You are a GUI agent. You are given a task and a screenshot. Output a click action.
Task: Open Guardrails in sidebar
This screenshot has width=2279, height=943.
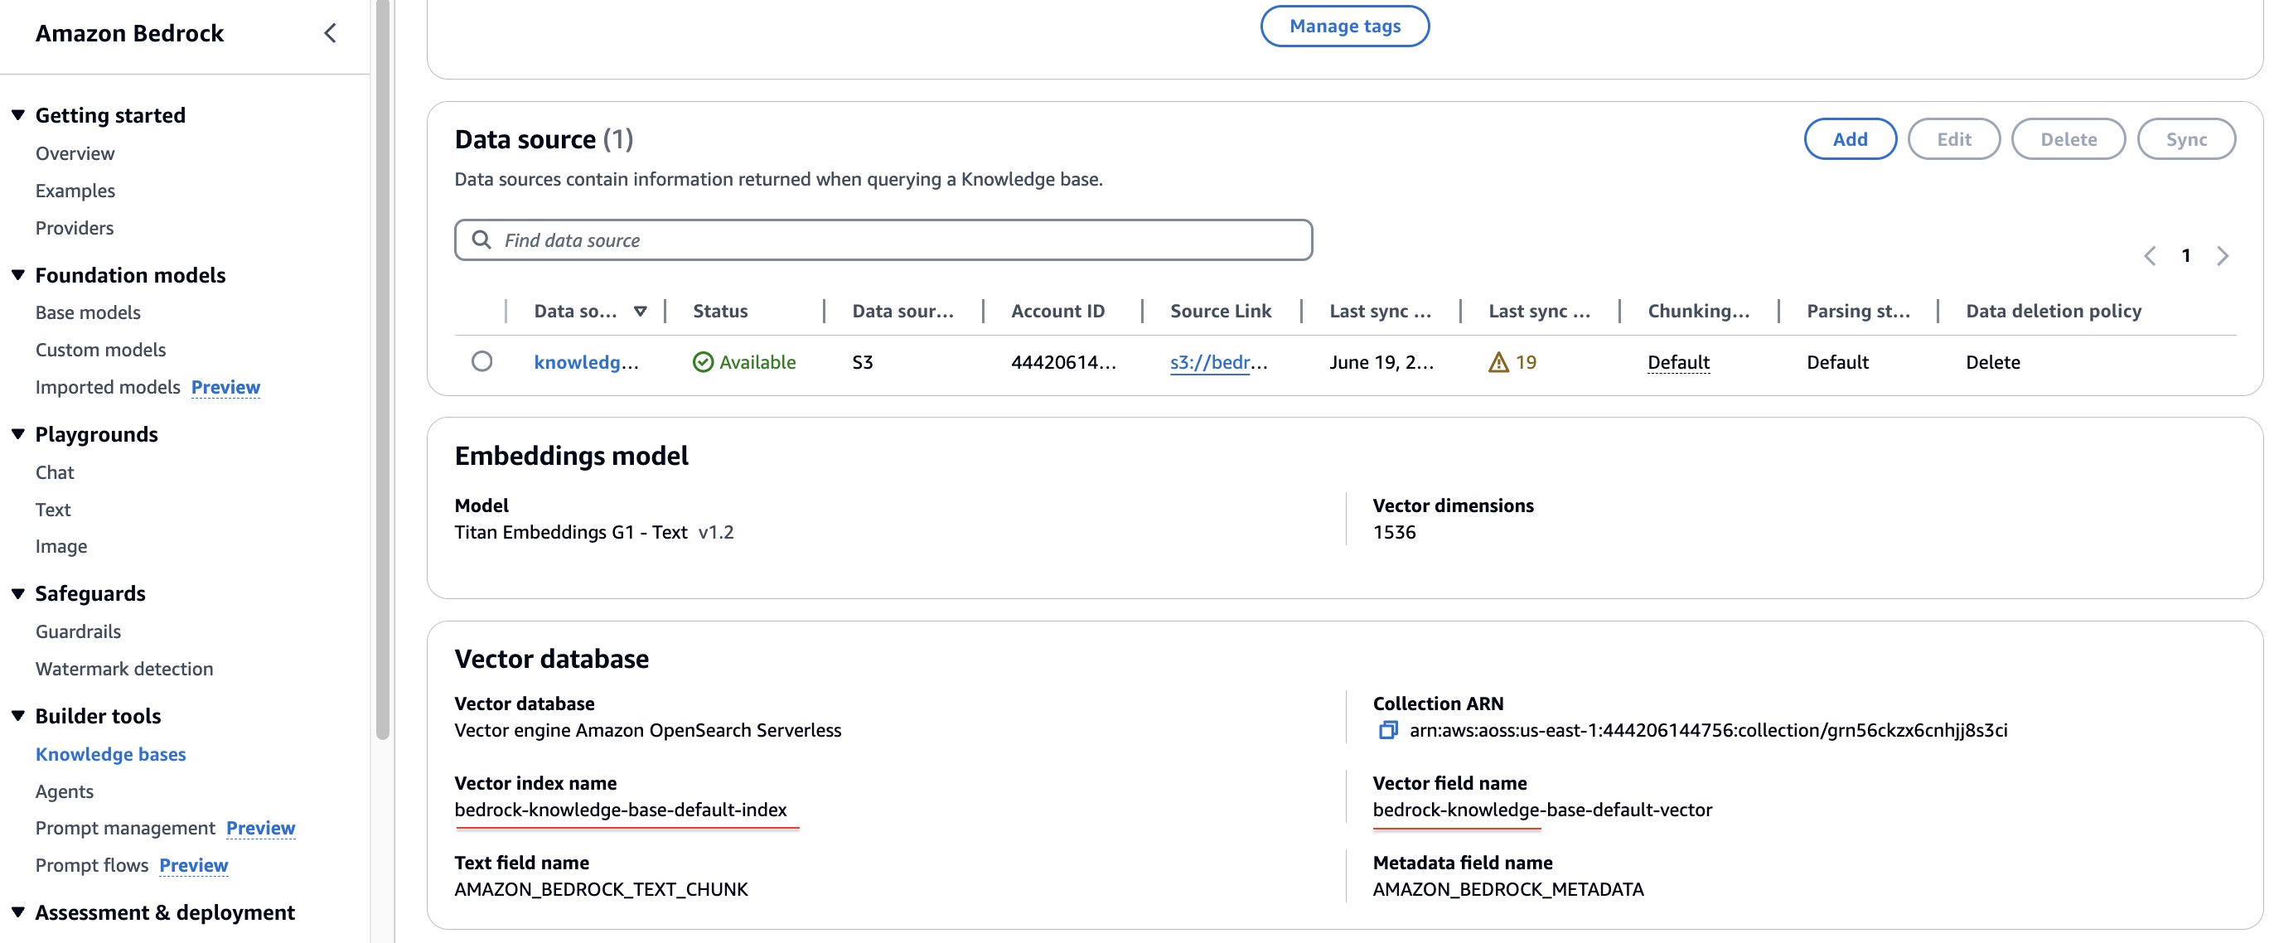[x=78, y=631]
